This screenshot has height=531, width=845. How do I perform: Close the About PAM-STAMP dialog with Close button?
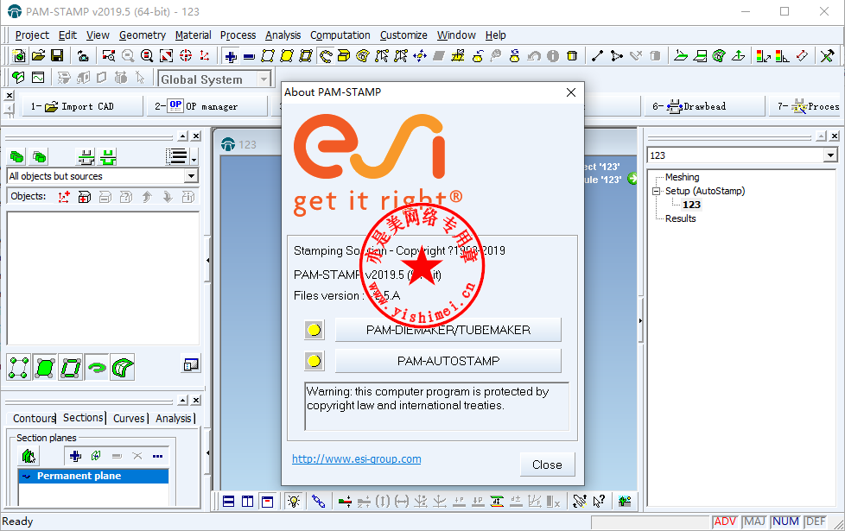[547, 465]
